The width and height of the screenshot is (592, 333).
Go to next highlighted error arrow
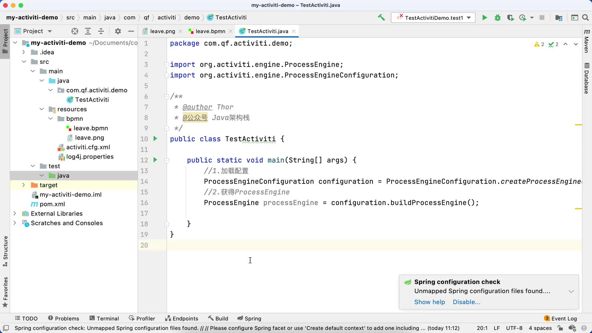pos(576,44)
